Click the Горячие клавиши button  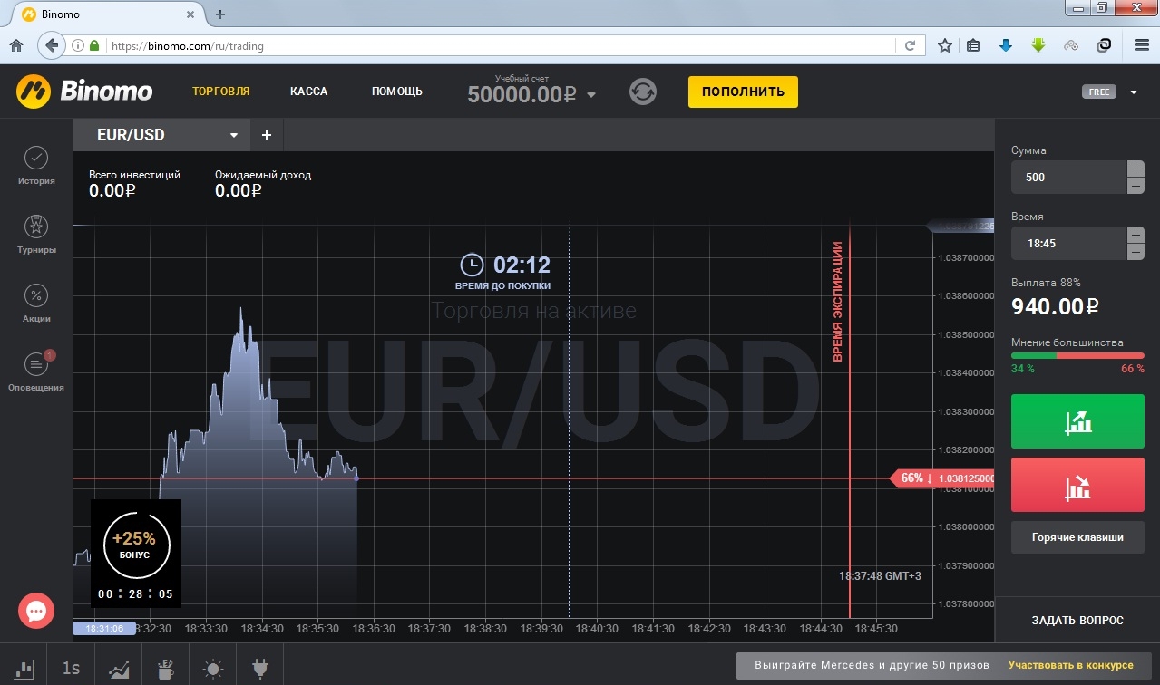tap(1077, 537)
